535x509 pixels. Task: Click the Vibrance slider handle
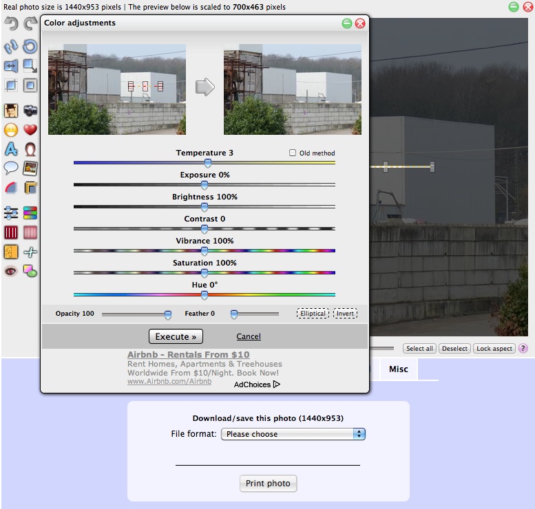tap(204, 251)
